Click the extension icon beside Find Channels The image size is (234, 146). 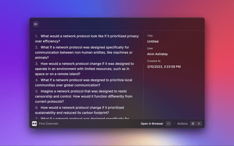34,124
